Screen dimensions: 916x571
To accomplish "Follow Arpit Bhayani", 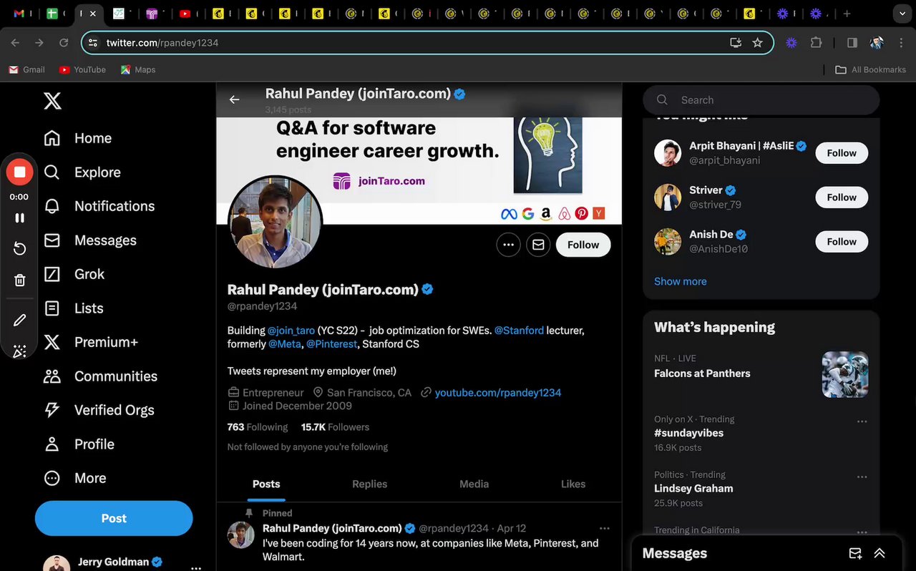I will pos(842,153).
